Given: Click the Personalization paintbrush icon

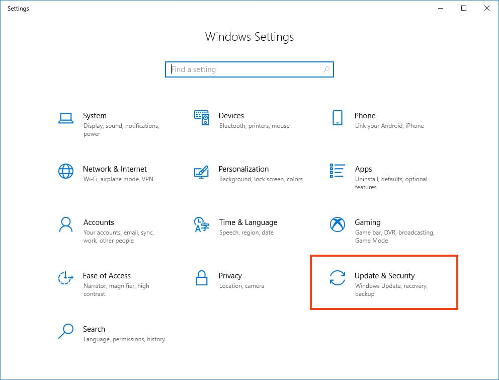Looking at the screenshot, I should click(x=201, y=171).
